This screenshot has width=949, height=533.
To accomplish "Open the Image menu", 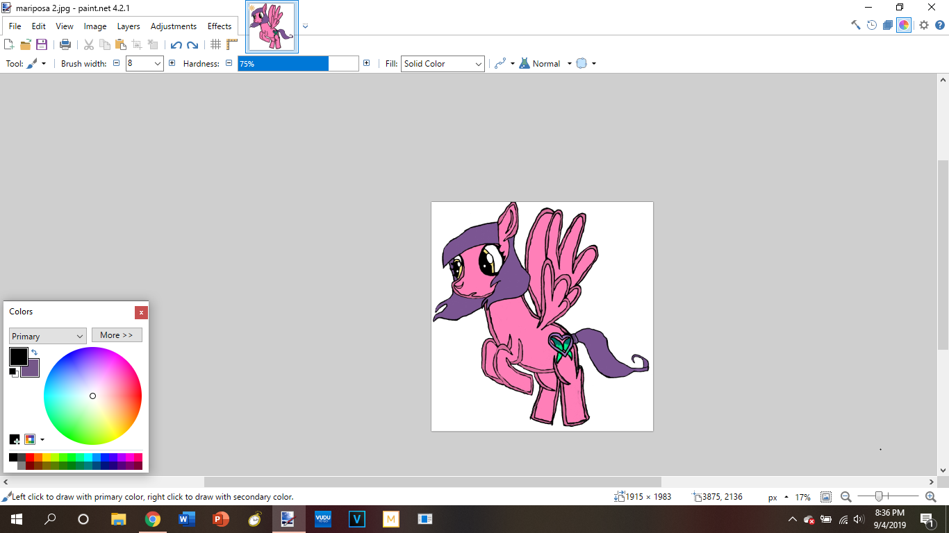I will [95, 26].
